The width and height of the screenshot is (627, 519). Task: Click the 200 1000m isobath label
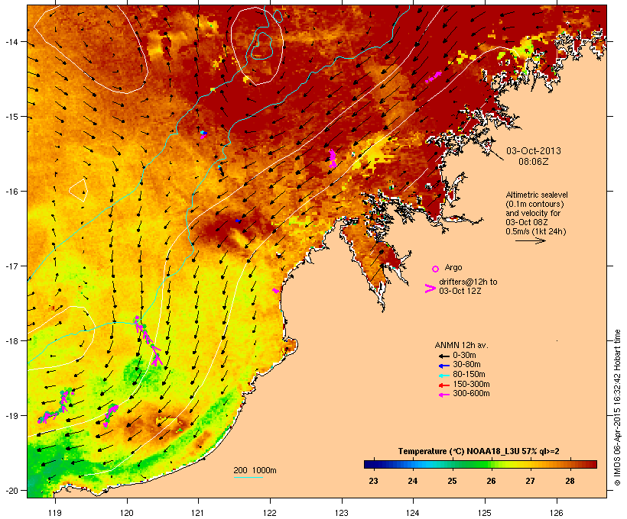[255, 470]
